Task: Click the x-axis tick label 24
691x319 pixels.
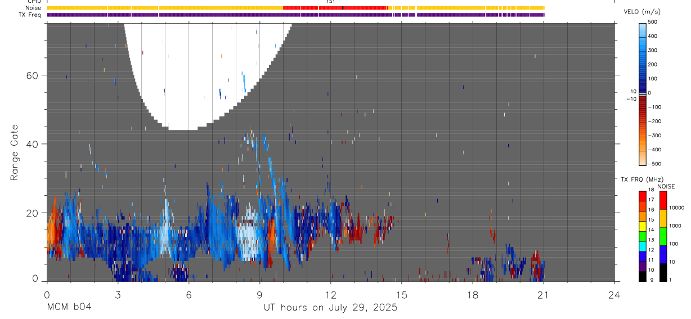Action: [614, 295]
